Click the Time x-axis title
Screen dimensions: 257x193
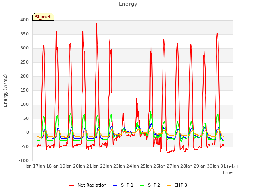(x=227, y=172)
